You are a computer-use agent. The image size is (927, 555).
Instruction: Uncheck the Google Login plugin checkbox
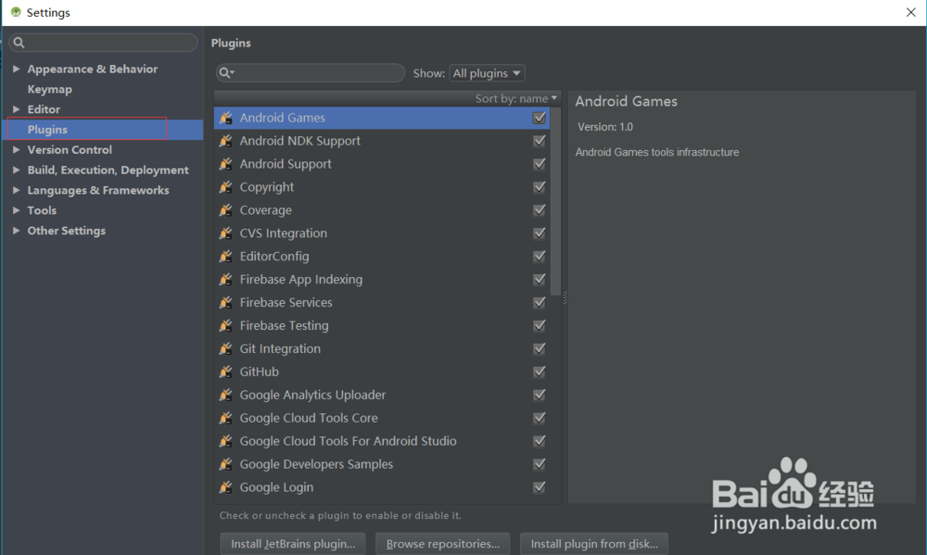point(540,486)
